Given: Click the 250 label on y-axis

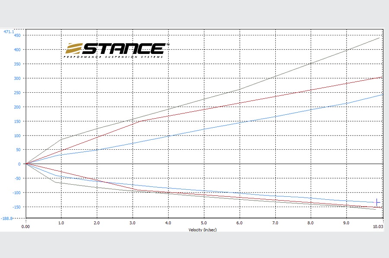Looking at the screenshot, I should click(17, 92).
